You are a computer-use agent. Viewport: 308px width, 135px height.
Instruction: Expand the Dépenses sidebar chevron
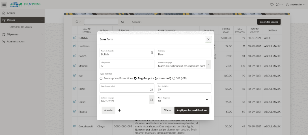pyautogui.click(x=42, y=34)
